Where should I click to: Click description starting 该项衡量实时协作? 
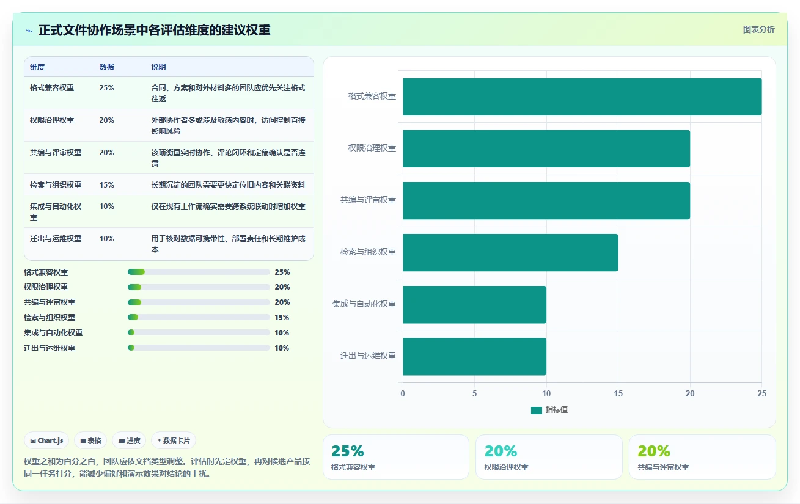[x=229, y=158]
